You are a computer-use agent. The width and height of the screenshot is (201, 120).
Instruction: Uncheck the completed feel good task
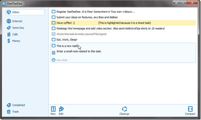pos(54,34)
